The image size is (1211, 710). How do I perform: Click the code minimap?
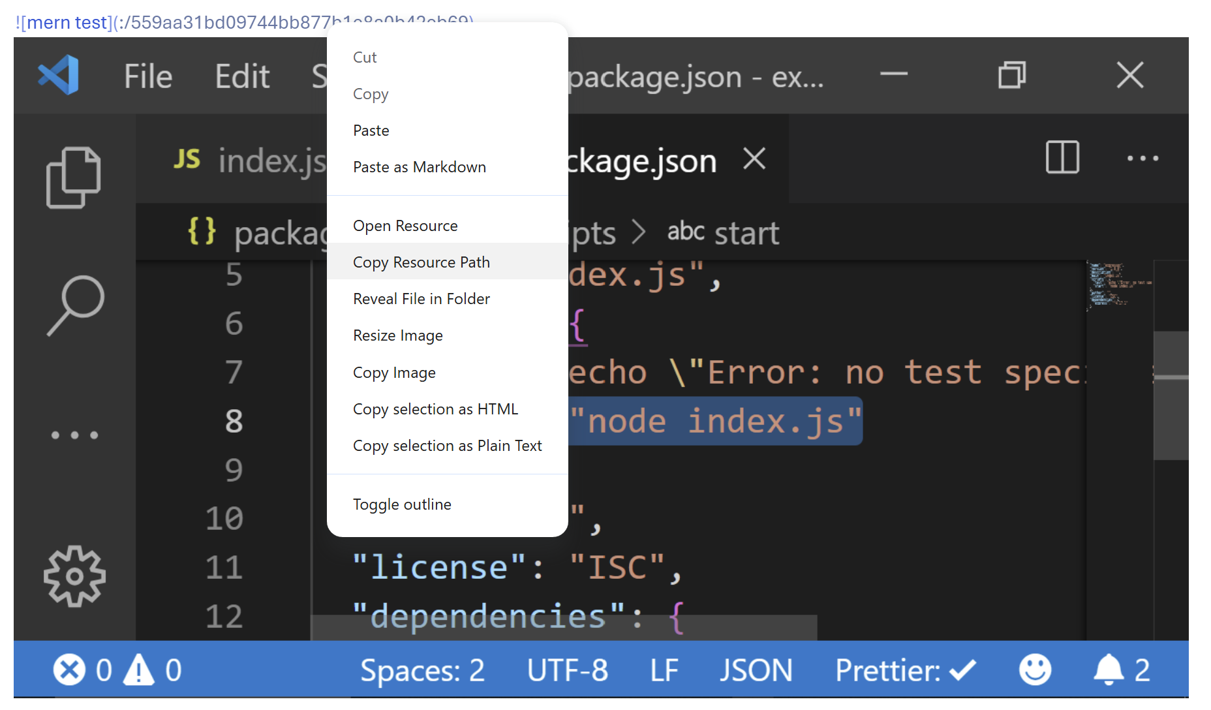pos(1120,285)
